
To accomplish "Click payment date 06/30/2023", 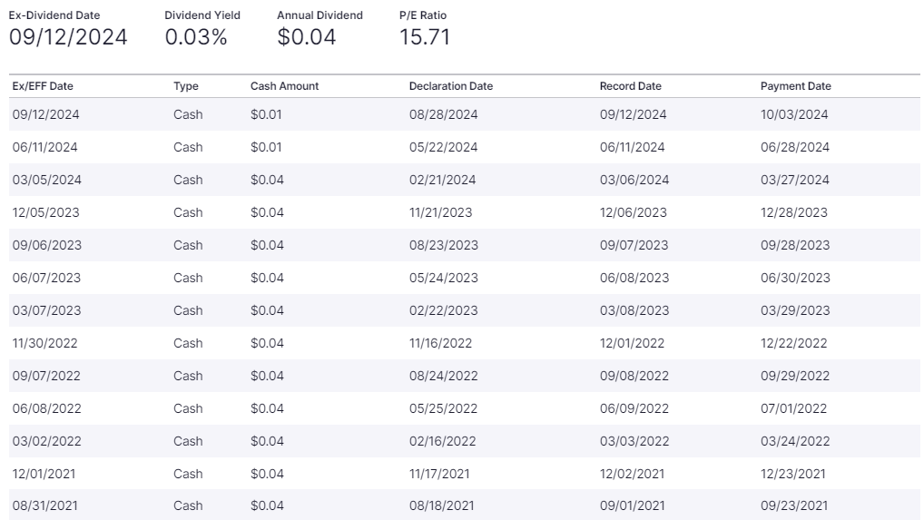I will coord(794,278).
